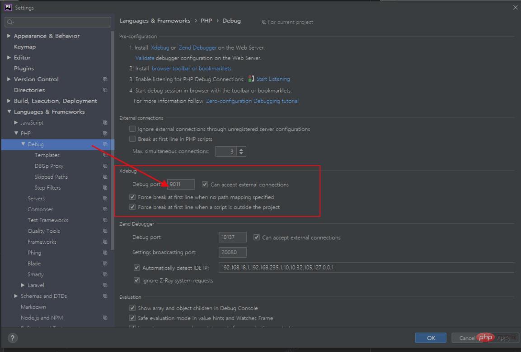Image resolution: width=521 pixels, height=352 pixels.
Task: Click project-level icon next to Directories
Action: [105, 90]
